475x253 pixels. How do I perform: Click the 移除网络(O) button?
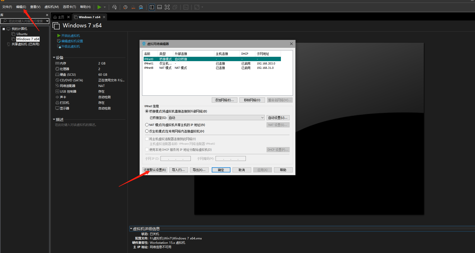click(252, 100)
